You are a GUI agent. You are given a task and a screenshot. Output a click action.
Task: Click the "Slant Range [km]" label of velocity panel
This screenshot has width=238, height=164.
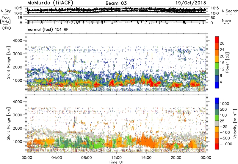[x=8, y=124]
